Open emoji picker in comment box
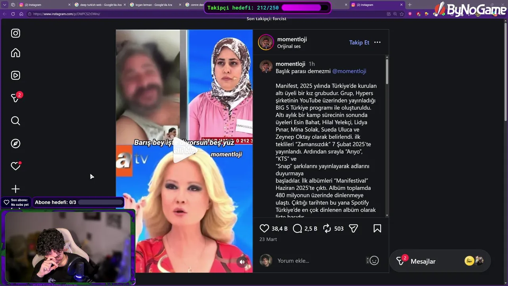The height and width of the screenshot is (286, 508). click(x=374, y=261)
